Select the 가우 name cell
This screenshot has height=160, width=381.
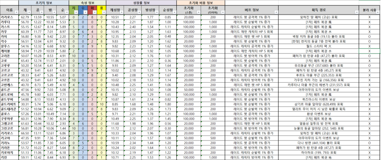point(9,31)
